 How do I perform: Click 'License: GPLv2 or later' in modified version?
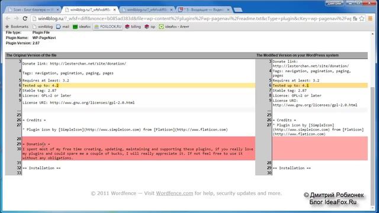[297, 96]
